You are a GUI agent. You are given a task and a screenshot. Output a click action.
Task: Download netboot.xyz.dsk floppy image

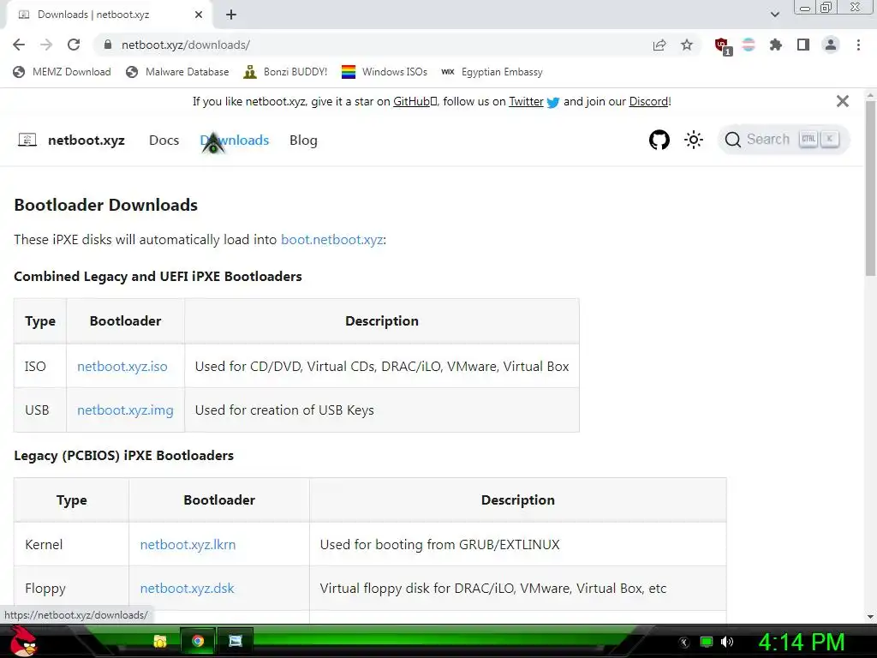(187, 588)
